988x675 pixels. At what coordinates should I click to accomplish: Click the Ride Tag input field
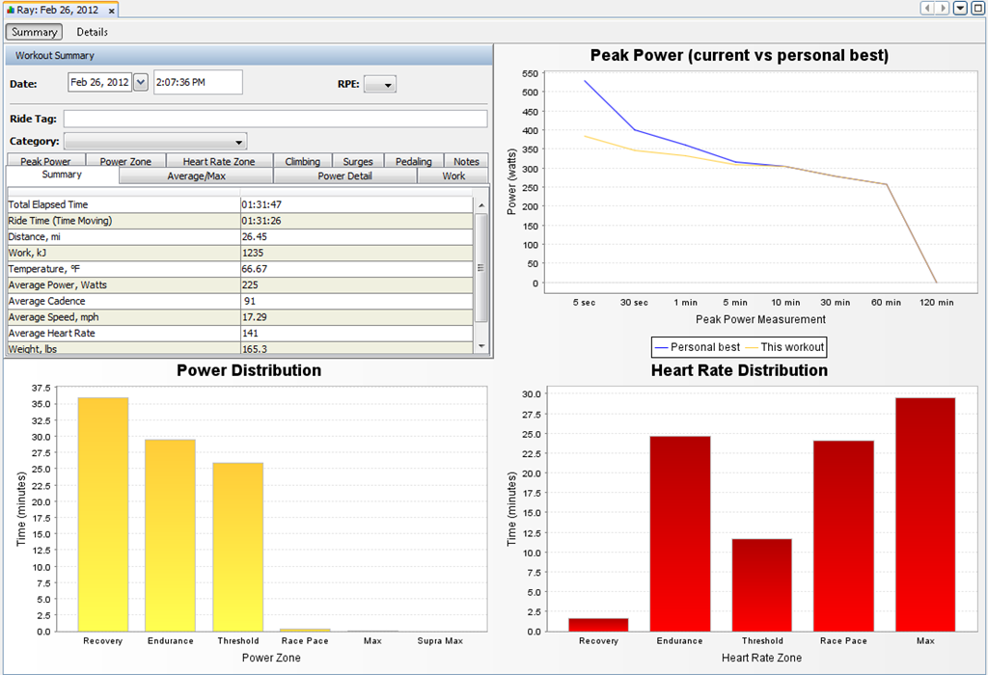[275, 119]
